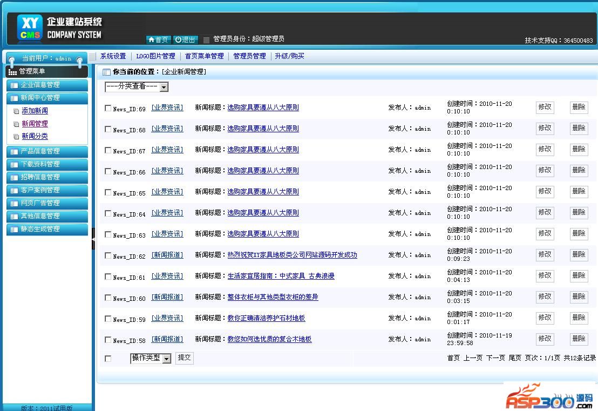The height and width of the screenshot is (411, 598).
Task: Open the 系统设置 menu item
Action: [x=113, y=56]
